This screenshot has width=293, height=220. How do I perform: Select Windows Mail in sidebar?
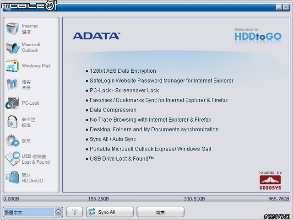(36, 66)
